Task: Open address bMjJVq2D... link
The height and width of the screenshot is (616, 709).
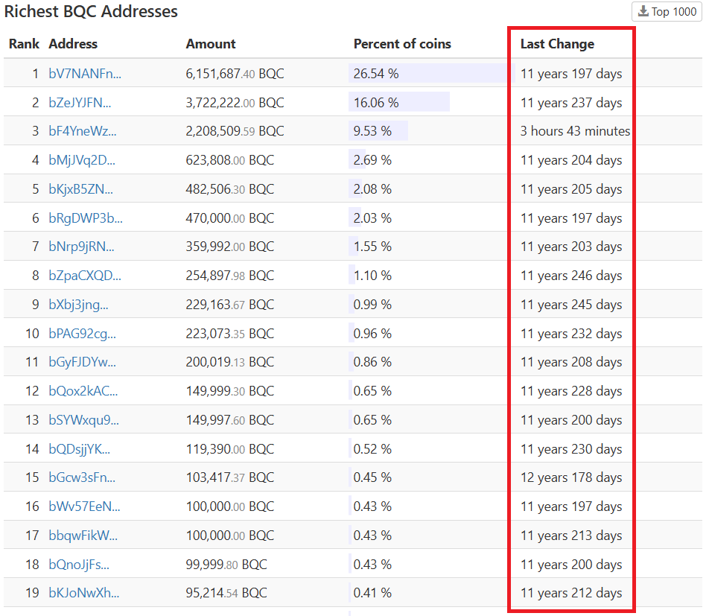Action: point(82,160)
